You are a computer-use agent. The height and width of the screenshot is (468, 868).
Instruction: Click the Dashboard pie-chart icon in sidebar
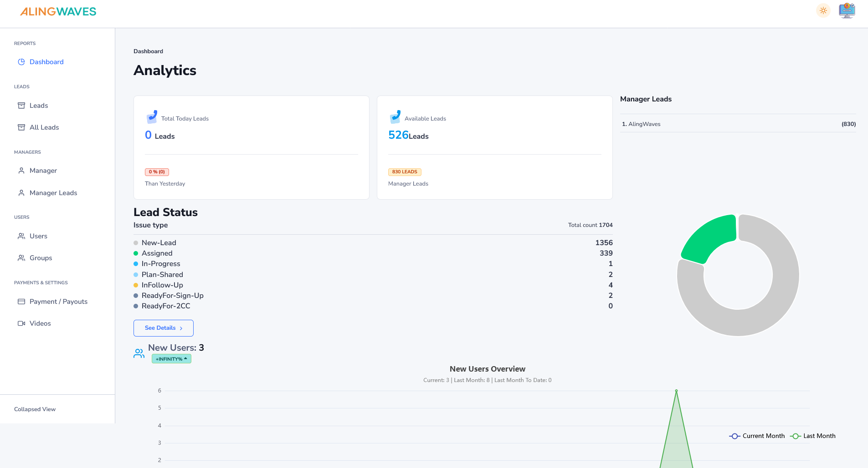(21, 62)
